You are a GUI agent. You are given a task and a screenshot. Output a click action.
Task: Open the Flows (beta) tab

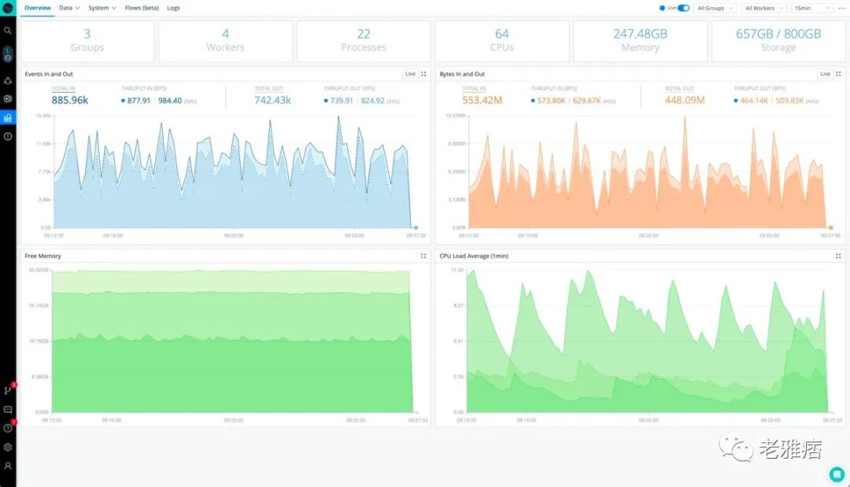[x=142, y=8]
